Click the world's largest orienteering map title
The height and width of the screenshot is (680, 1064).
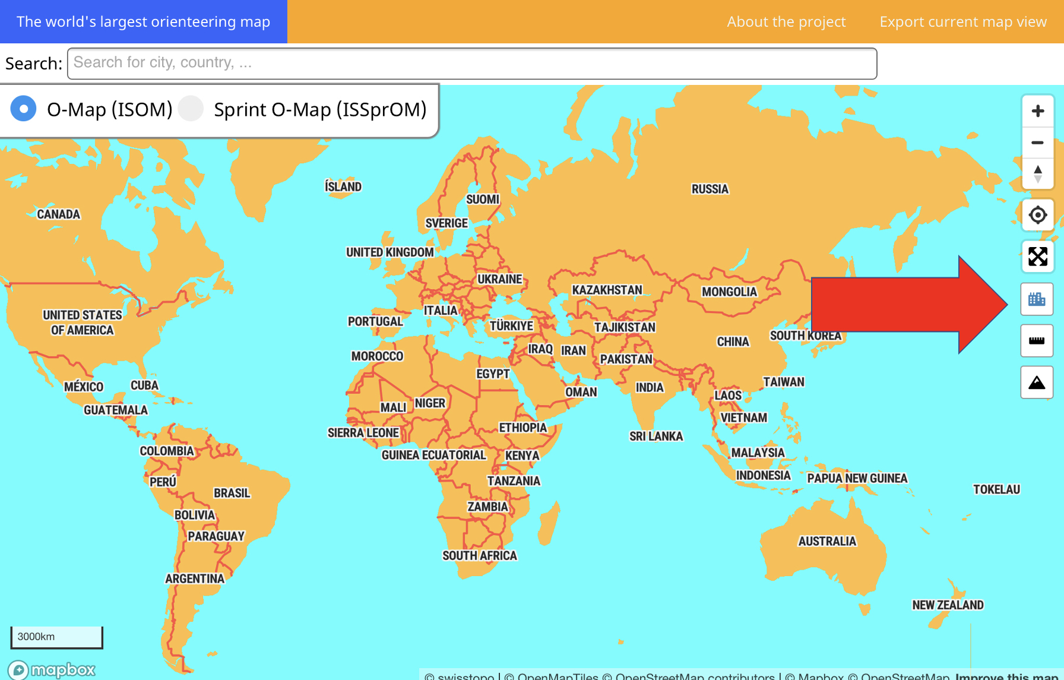tap(143, 21)
